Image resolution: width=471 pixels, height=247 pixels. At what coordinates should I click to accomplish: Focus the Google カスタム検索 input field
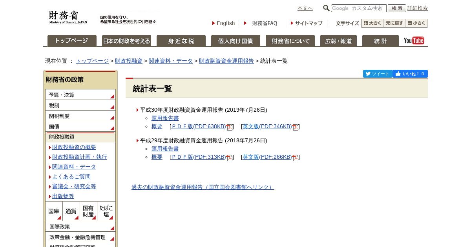[359, 8]
